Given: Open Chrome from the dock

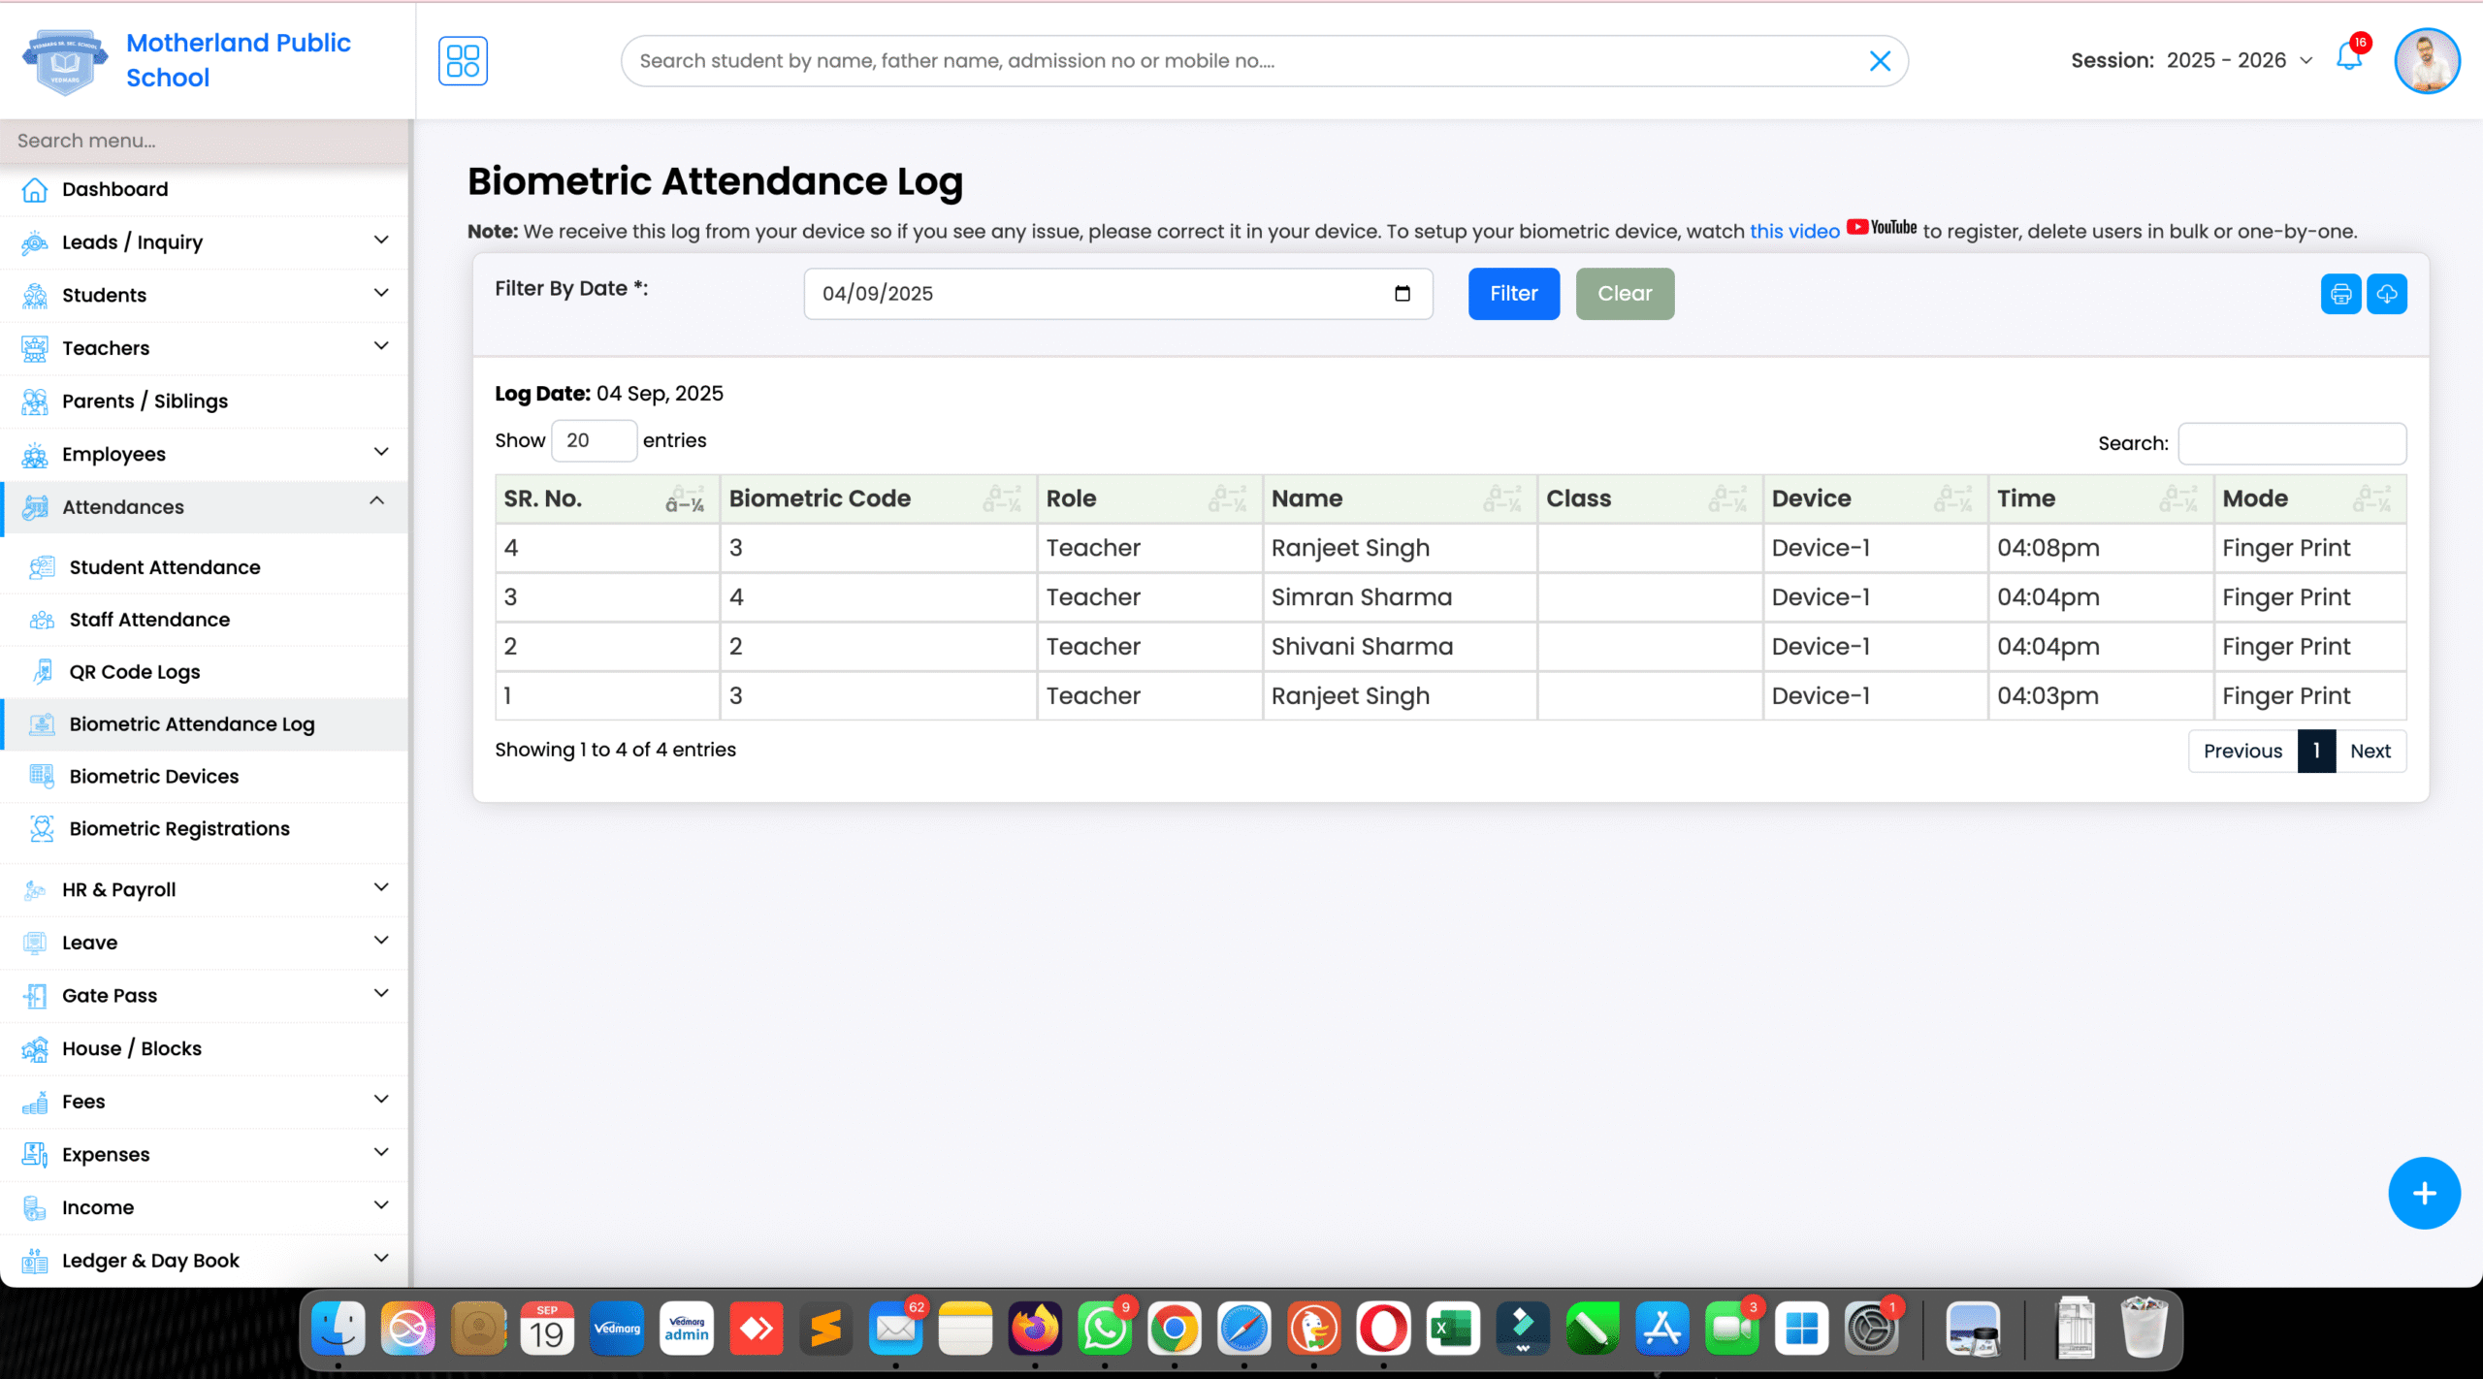Looking at the screenshot, I should 1174,1329.
